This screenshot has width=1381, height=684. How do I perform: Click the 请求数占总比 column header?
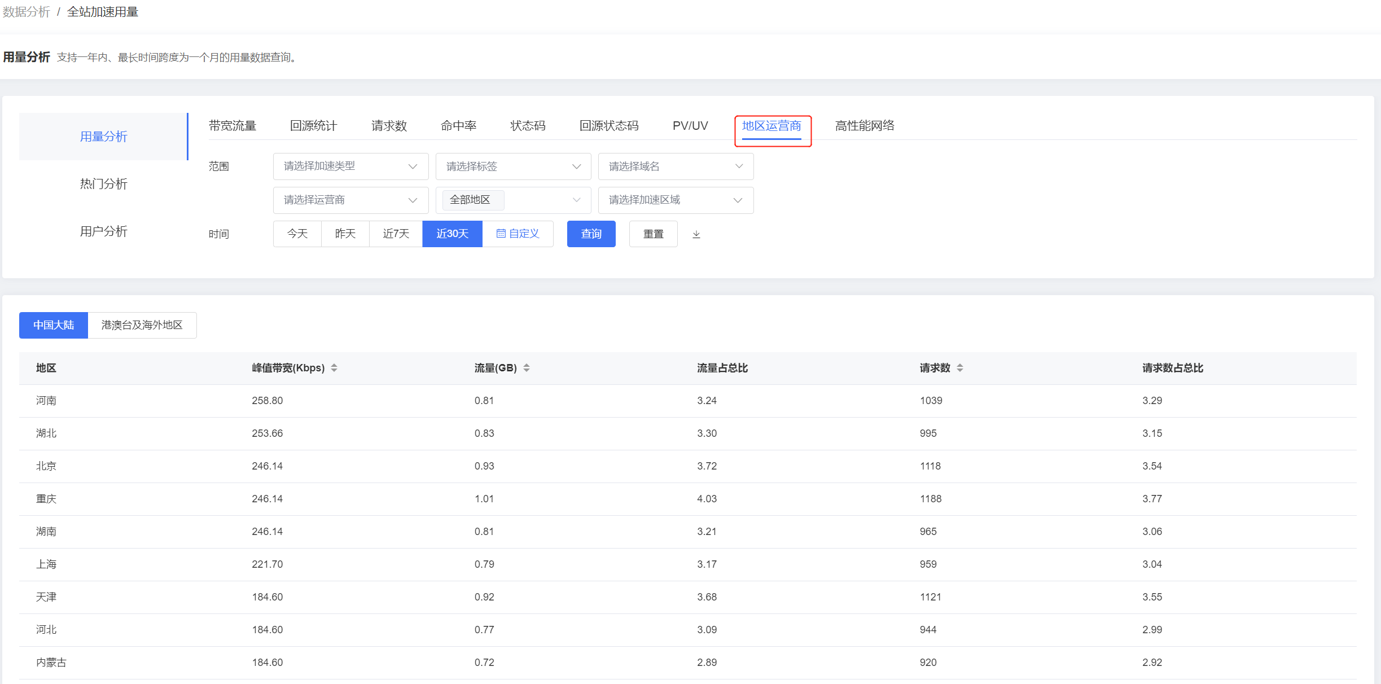[x=1173, y=368]
